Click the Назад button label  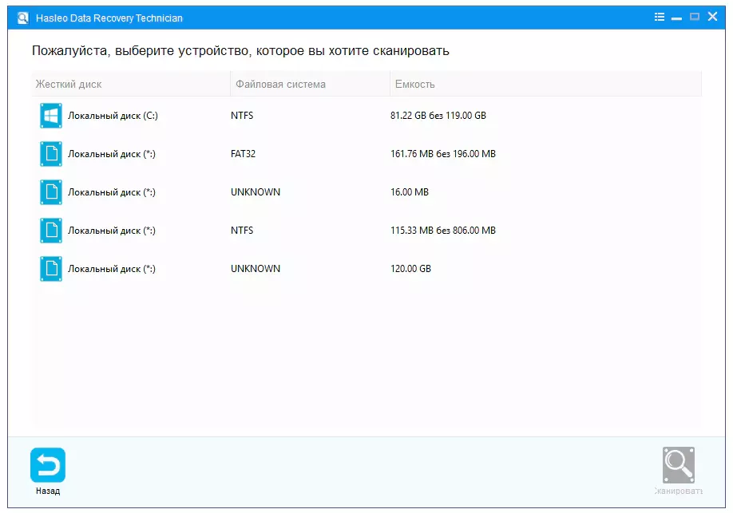click(48, 491)
